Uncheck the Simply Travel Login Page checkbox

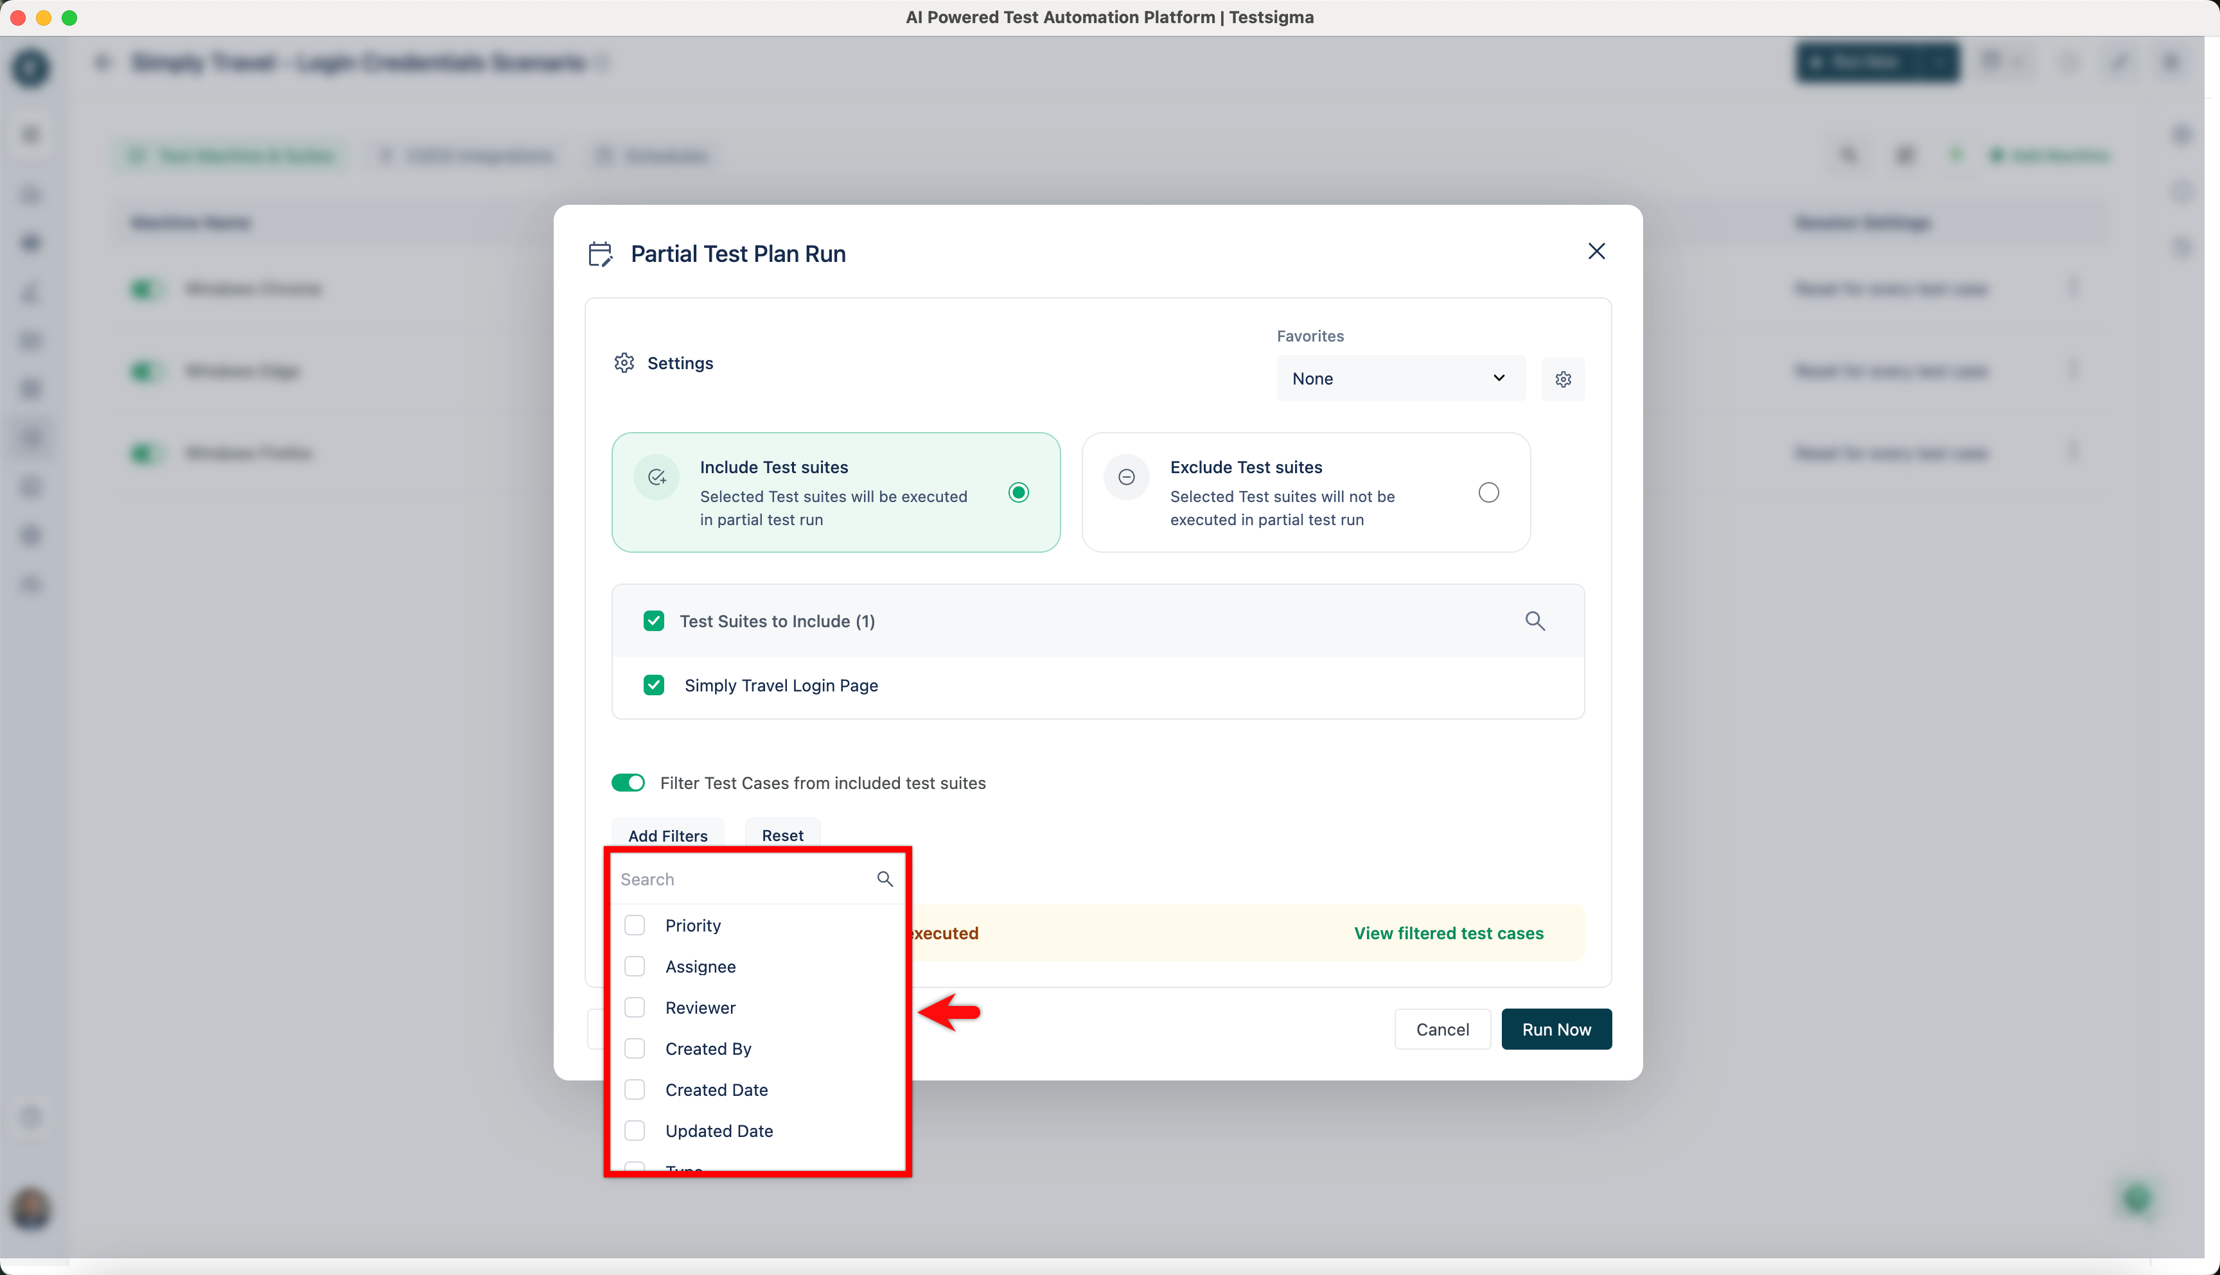coord(653,685)
